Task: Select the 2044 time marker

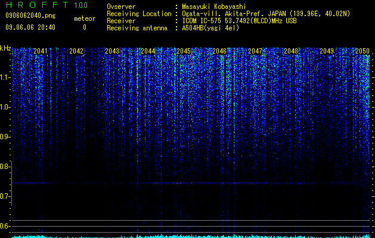Action: [148, 51]
